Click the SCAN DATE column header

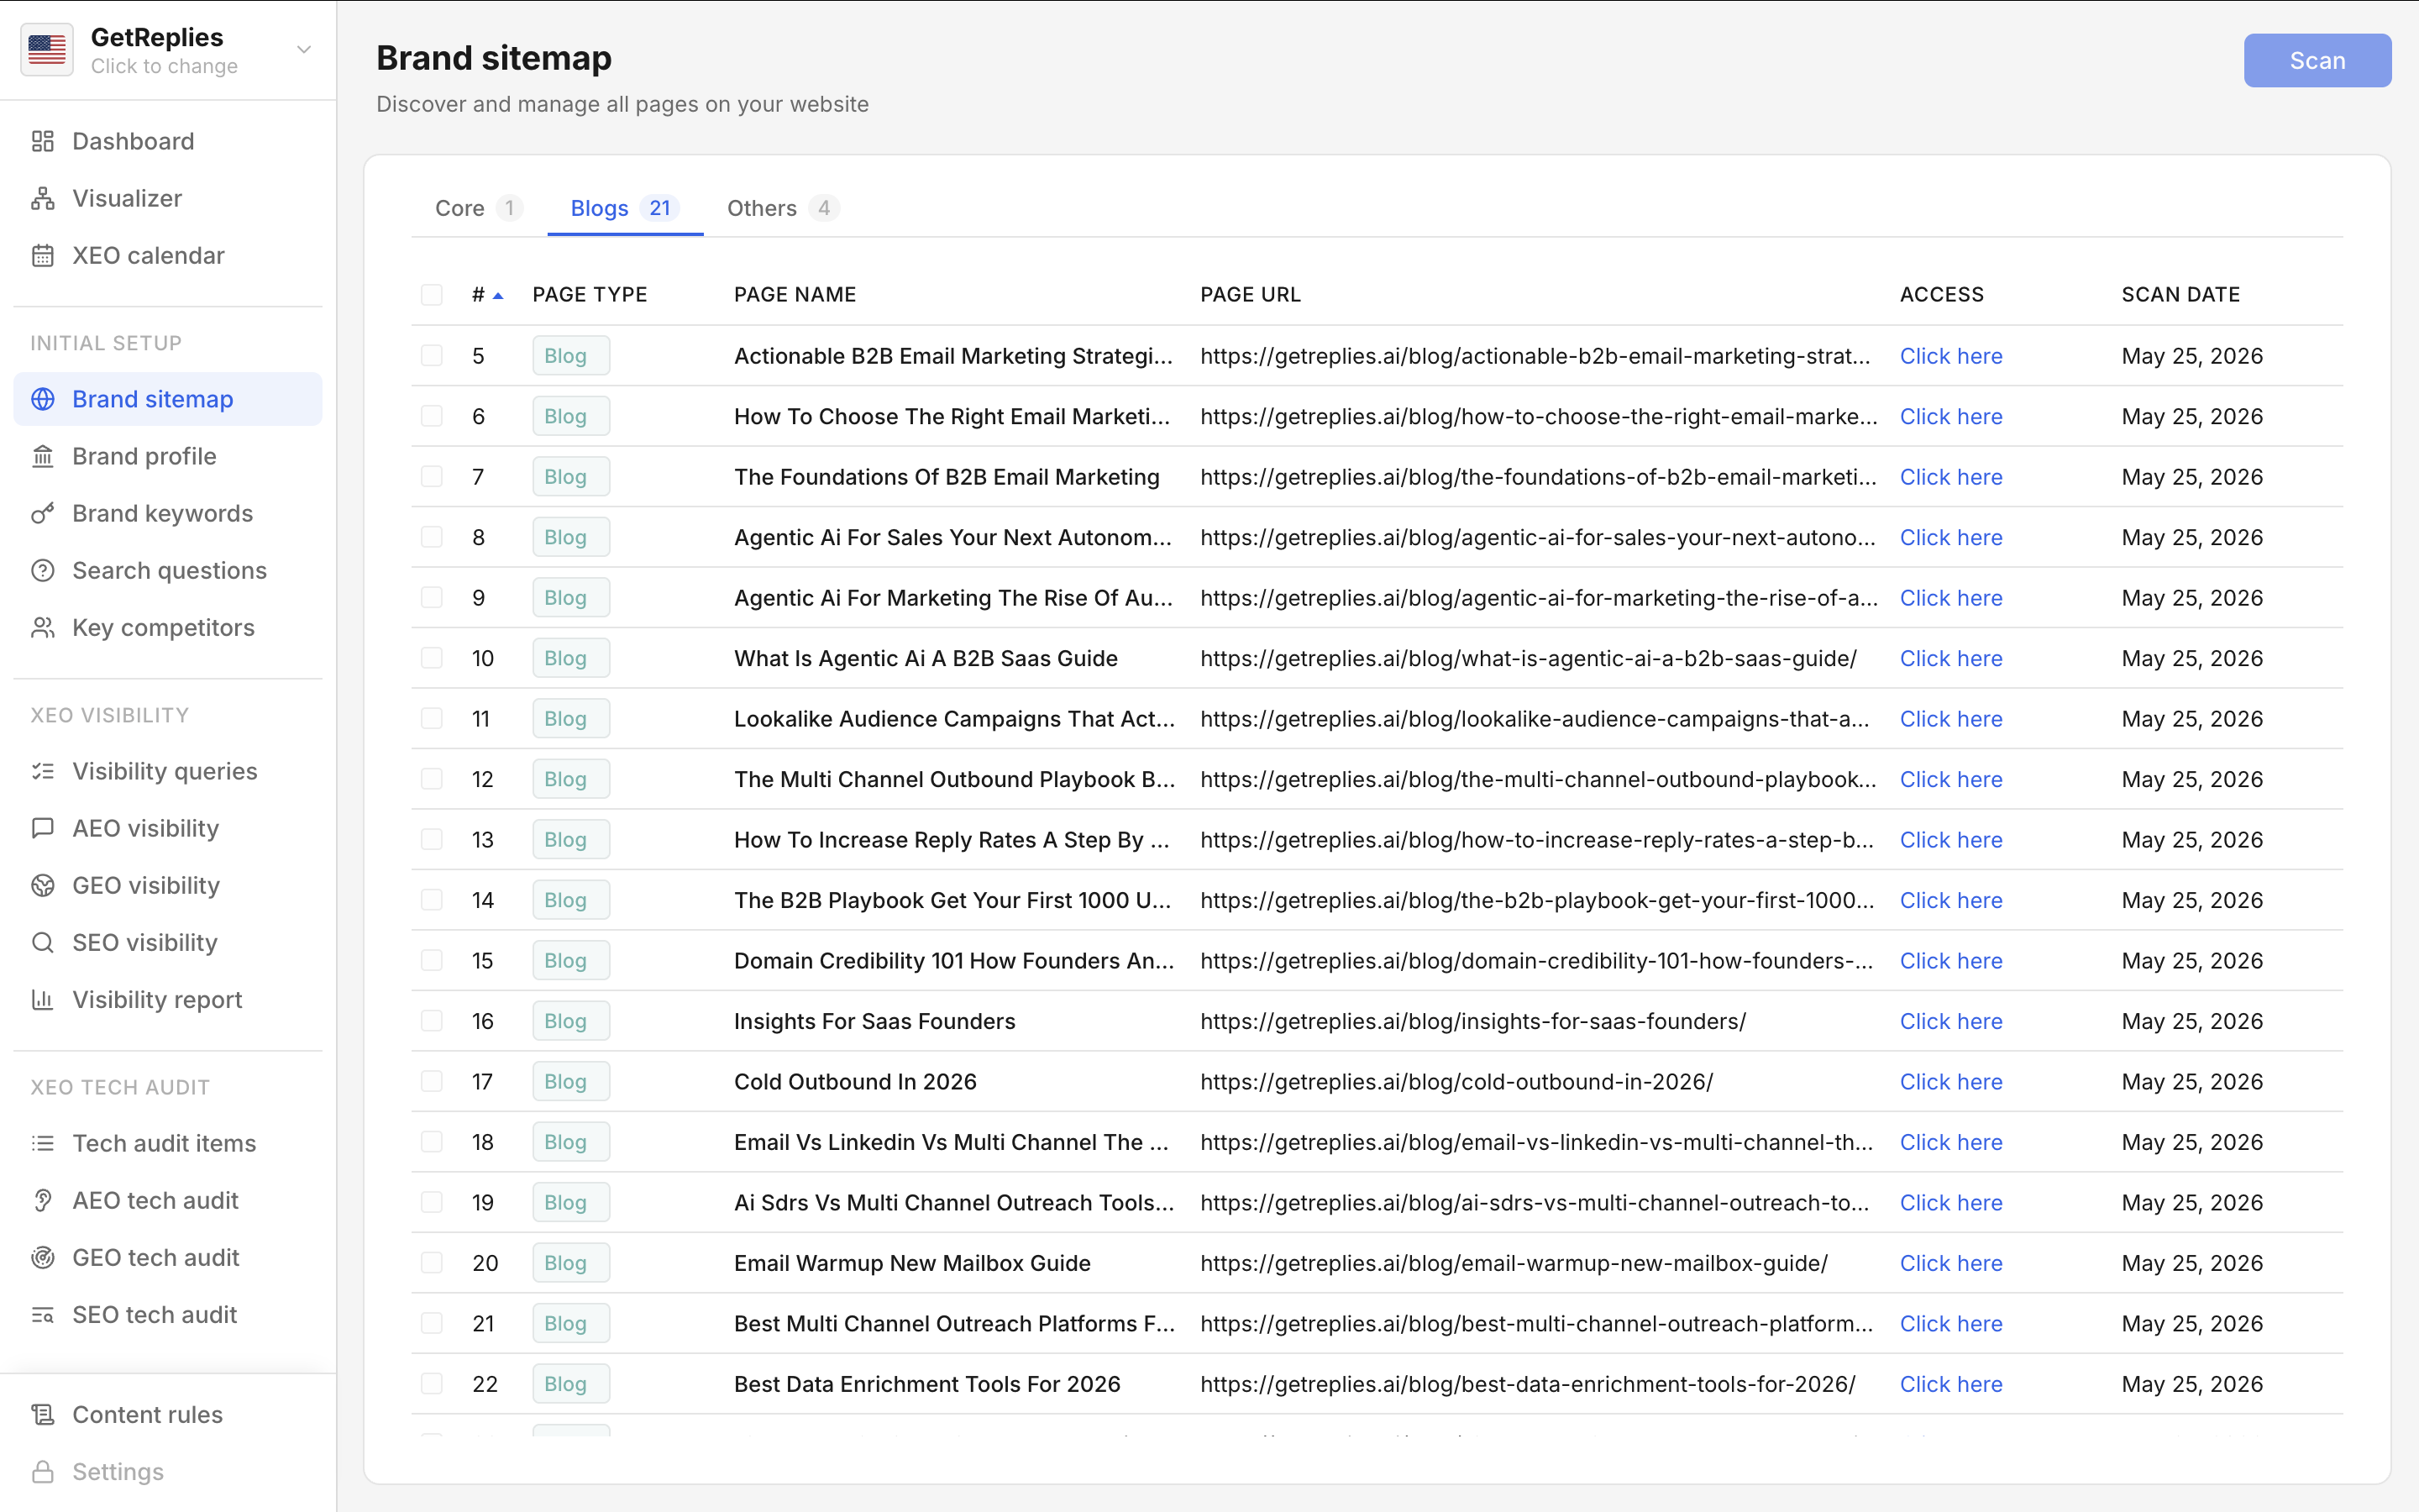[2180, 294]
